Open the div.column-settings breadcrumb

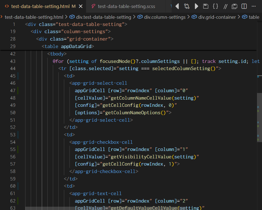coord(165,17)
